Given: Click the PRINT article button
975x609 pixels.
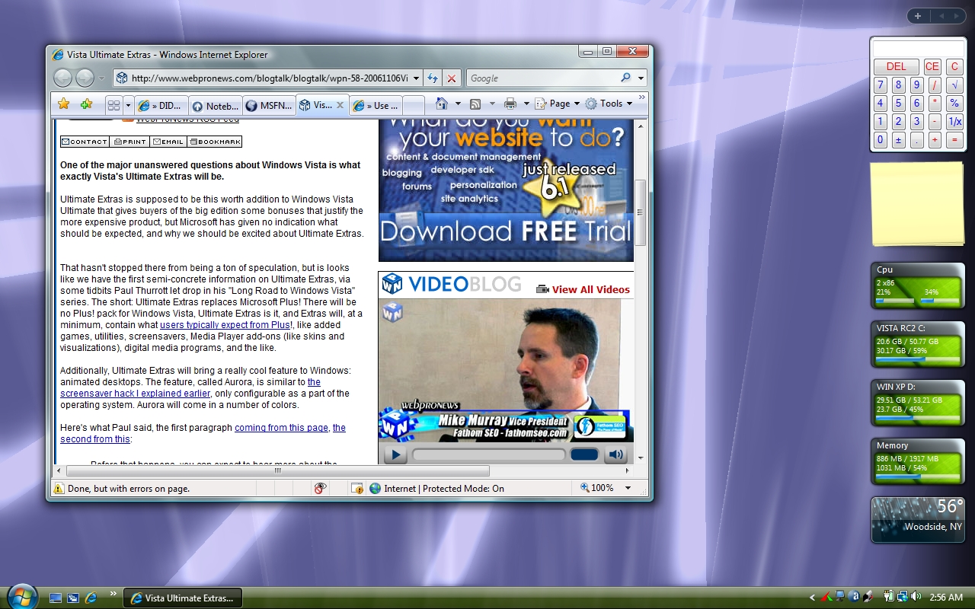Looking at the screenshot, I should [x=130, y=142].
